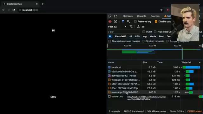
Task: Sort requests by Time column
Action: (x=160, y=63)
